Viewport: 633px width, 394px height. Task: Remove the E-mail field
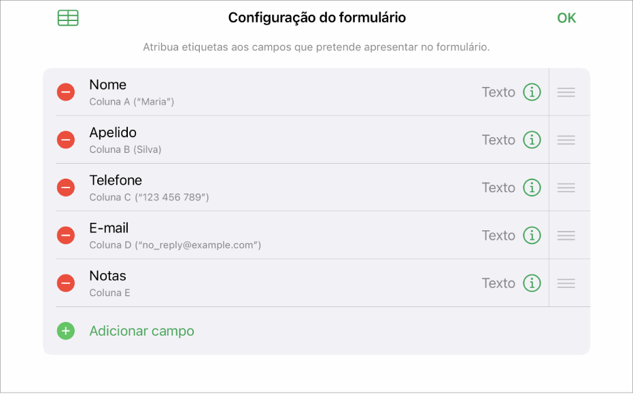(x=65, y=235)
